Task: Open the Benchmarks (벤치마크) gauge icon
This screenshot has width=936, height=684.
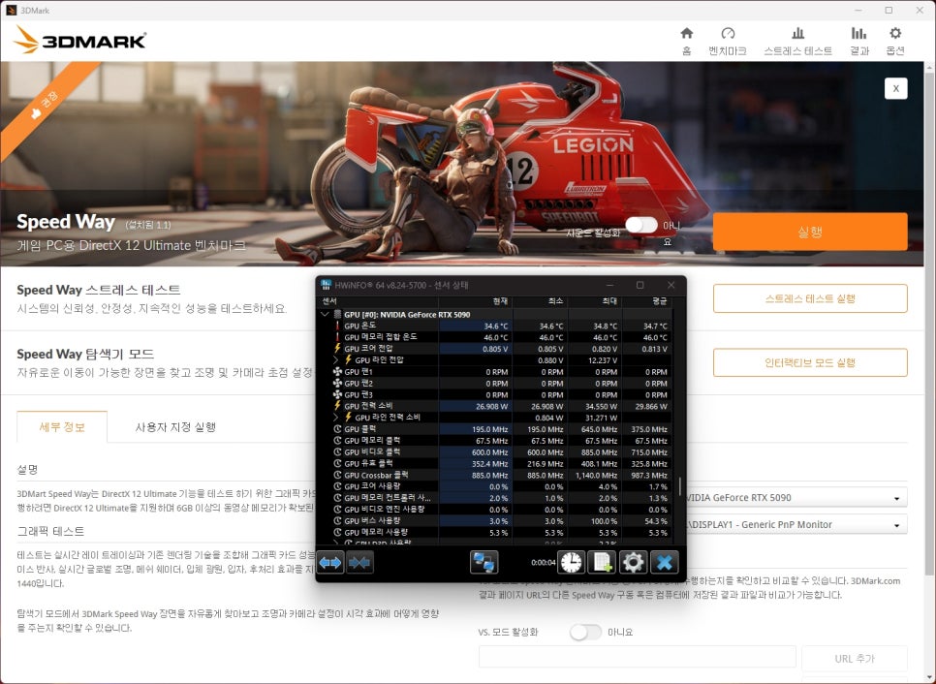Action: coord(729,40)
